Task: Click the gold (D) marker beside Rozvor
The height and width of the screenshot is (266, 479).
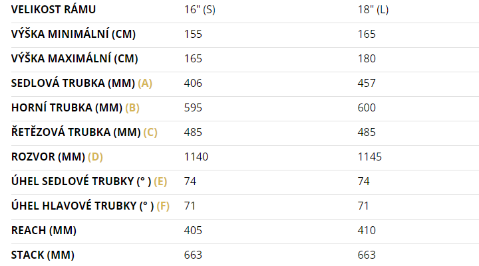Action: coord(95,157)
